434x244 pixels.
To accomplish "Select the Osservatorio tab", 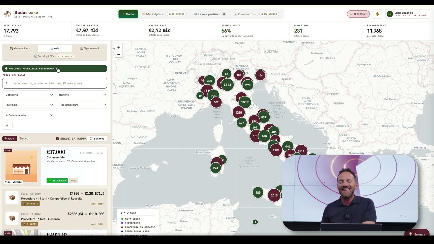I will point(256,14).
